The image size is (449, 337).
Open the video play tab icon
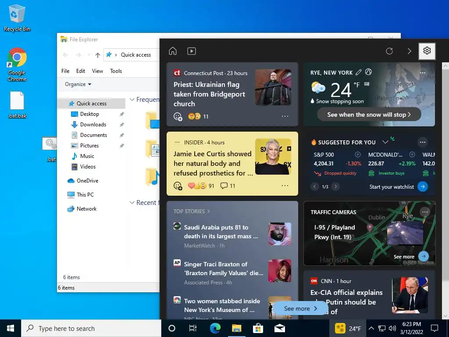tap(191, 51)
